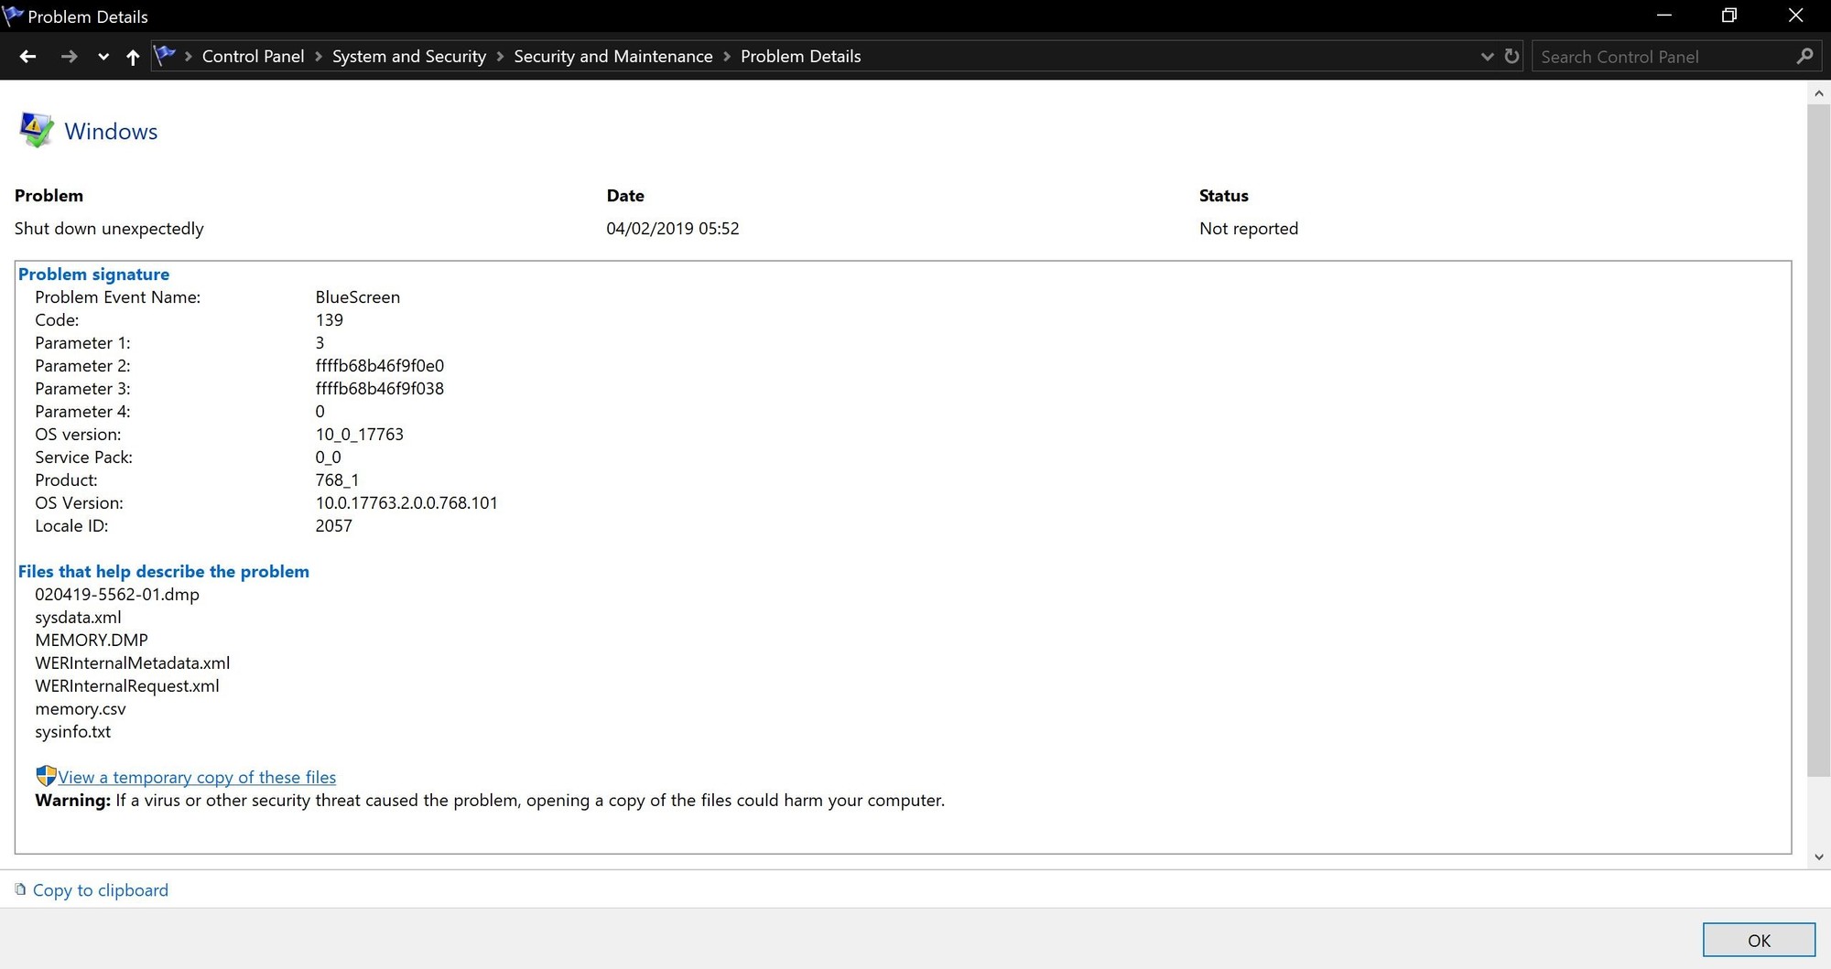
Task: Click the scrollbar down arrow
Action: pyautogui.click(x=1818, y=857)
